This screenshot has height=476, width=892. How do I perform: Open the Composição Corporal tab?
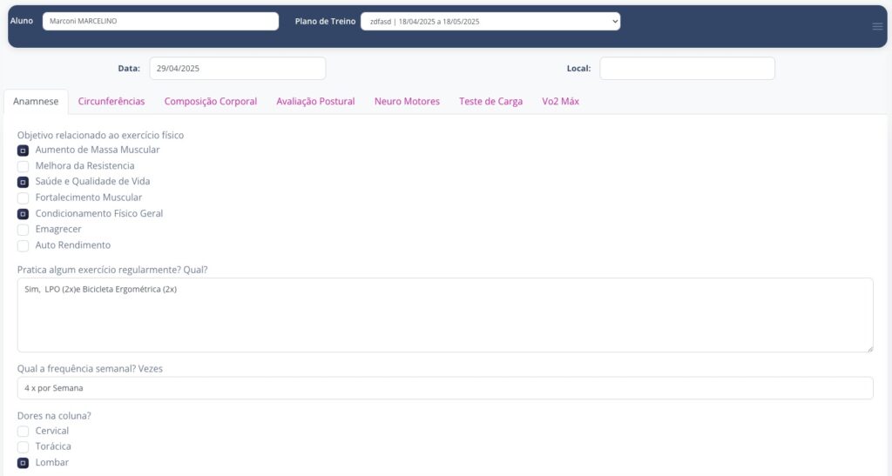point(211,102)
